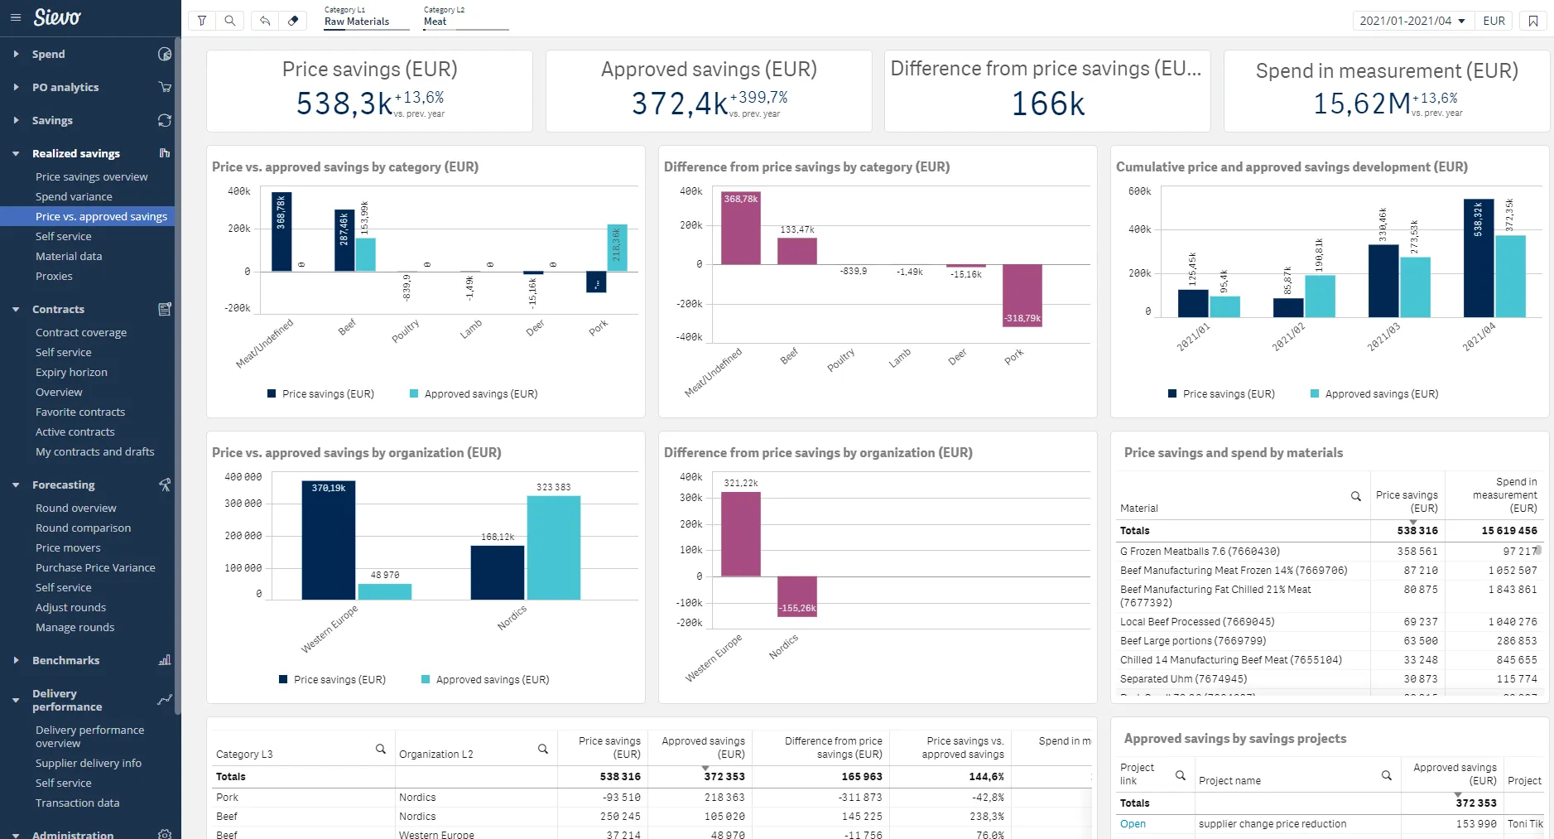Screen dimensions: 1554x839
Task: Open the date range 2021/01-2021/04 dropdown
Action: (x=1412, y=21)
